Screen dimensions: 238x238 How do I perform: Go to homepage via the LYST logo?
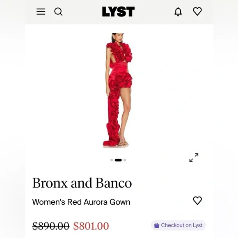pyautogui.click(x=119, y=11)
